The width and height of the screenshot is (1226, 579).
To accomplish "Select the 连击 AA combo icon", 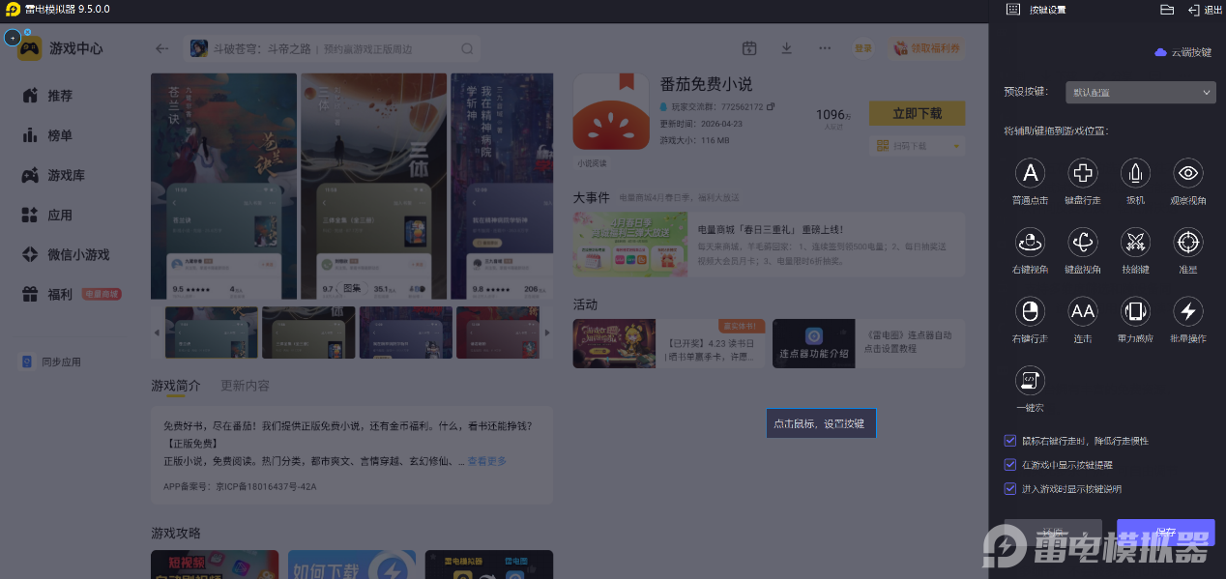I will tap(1083, 311).
